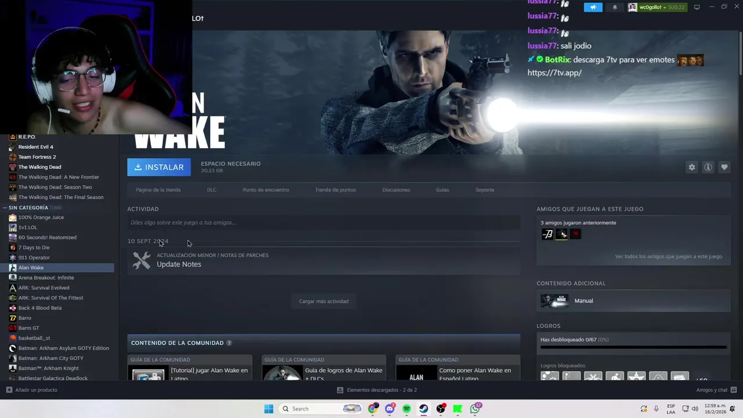Open the DLC tab
Image resolution: width=743 pixels, height=418 pixels.
click(x=212, y=190)
